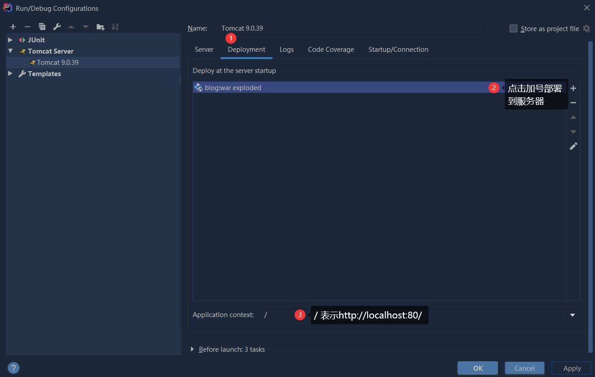
Task: Click the Application context input field
Action: (414, 315)
